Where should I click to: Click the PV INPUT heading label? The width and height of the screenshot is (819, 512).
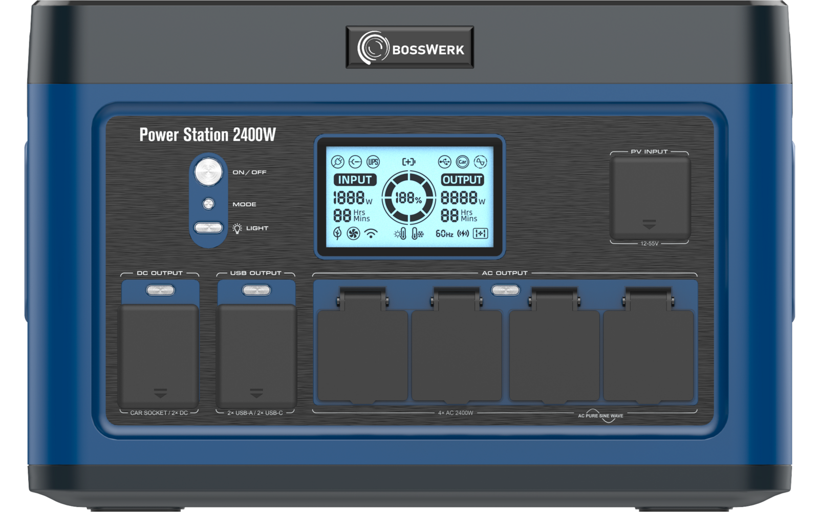[x=649, y=152]
